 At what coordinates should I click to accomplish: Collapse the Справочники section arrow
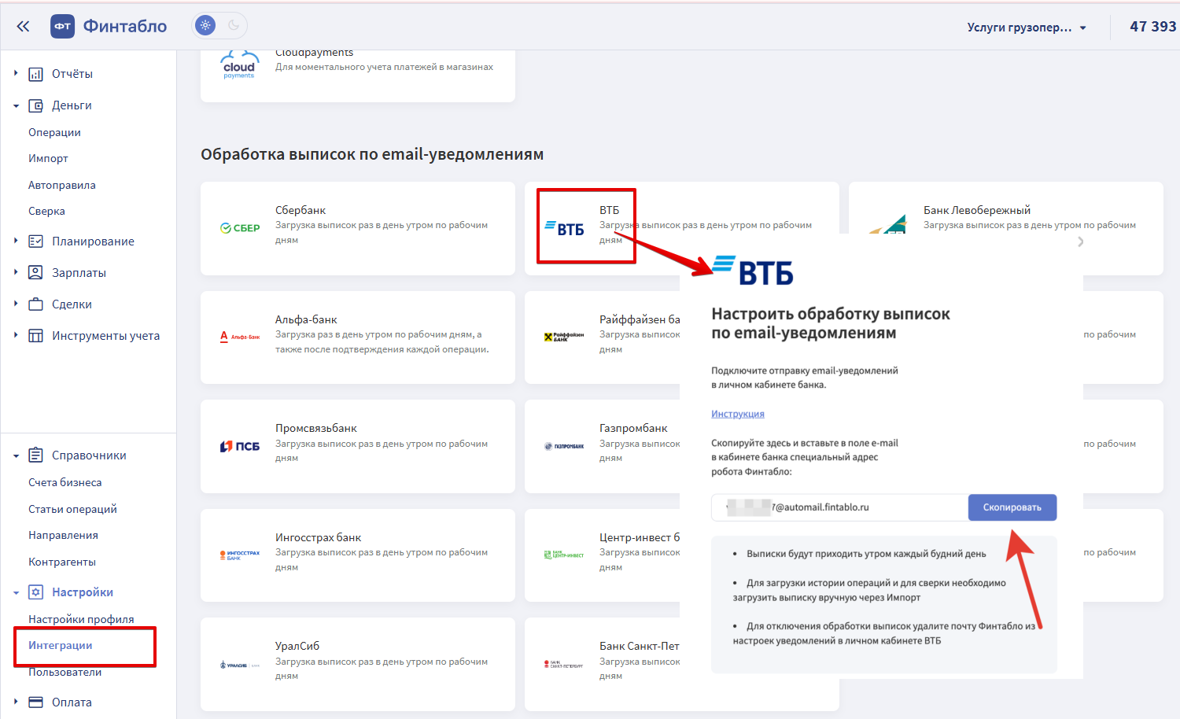coord(16,455)
